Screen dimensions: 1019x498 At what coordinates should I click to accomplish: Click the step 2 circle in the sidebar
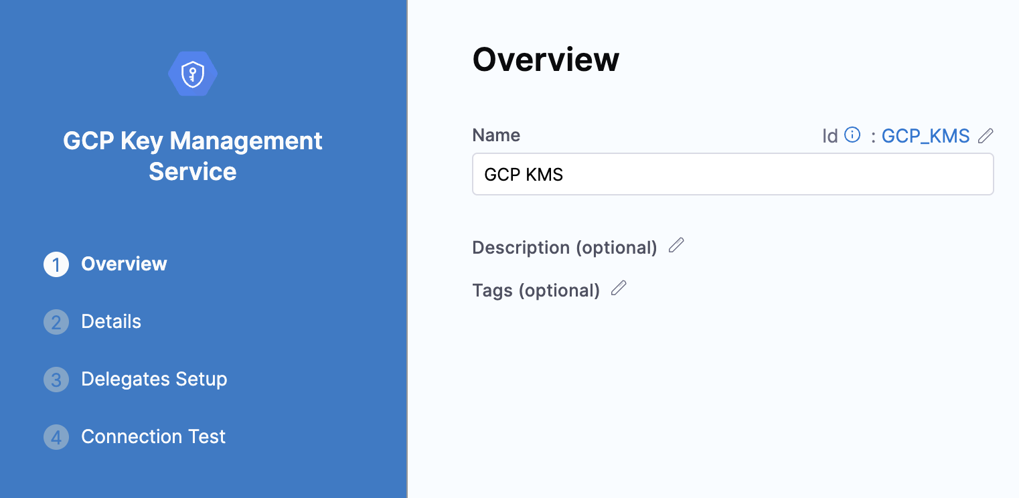click(x=56, y=321)
